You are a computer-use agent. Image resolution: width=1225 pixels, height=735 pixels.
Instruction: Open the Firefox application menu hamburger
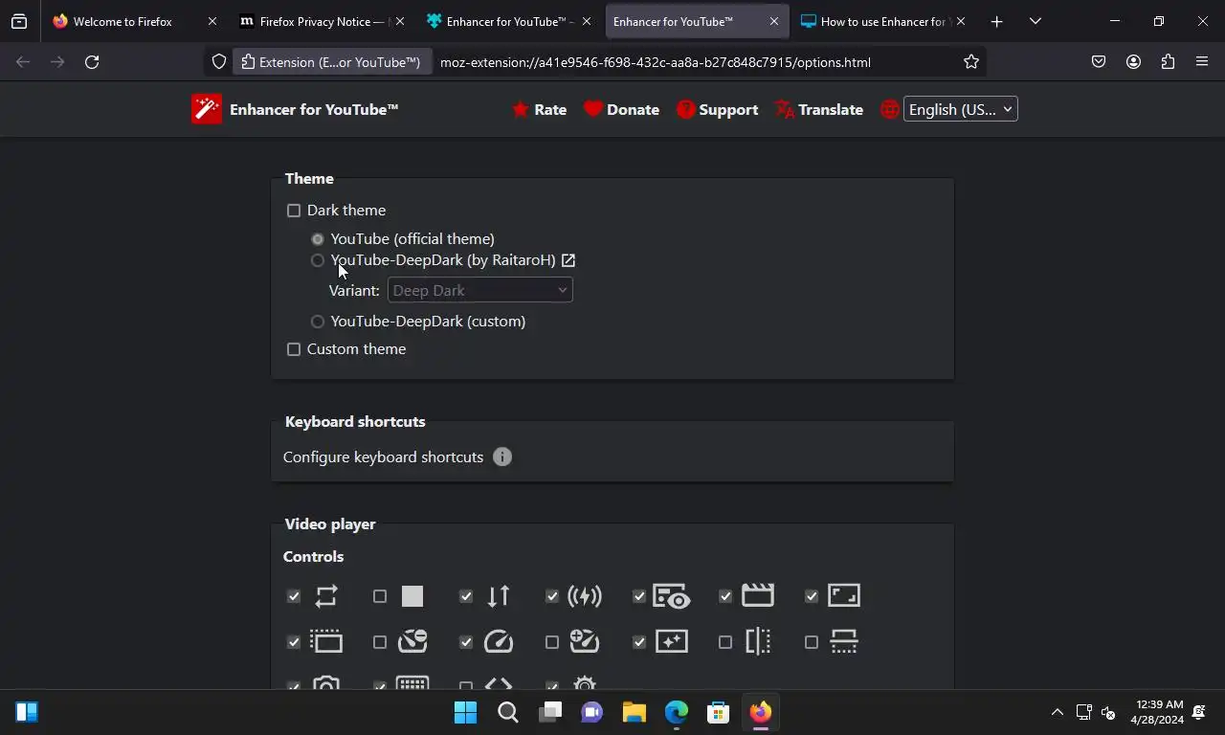point(1202,61)
